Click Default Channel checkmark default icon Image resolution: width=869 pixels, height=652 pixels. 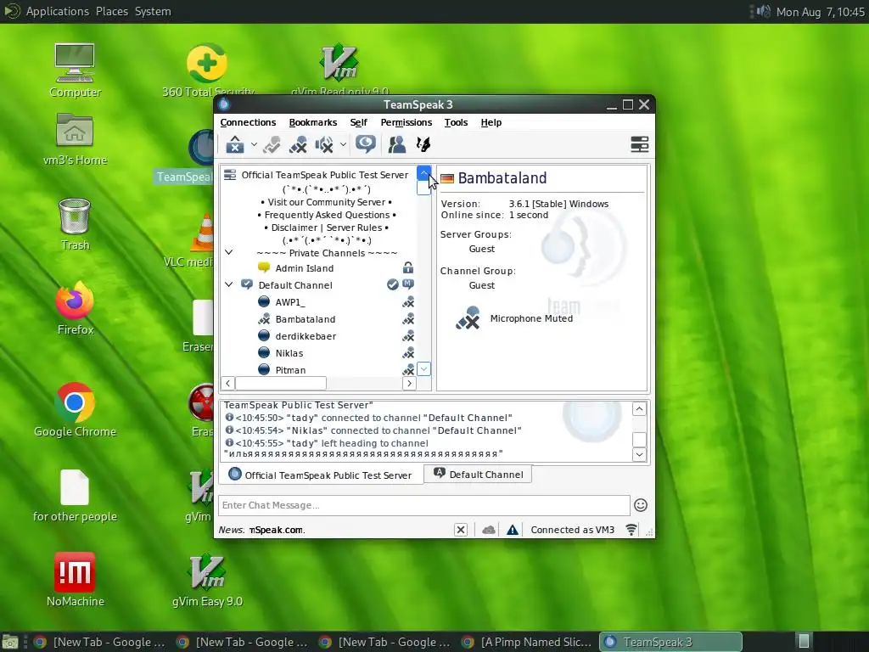click(x=392, y=284)
